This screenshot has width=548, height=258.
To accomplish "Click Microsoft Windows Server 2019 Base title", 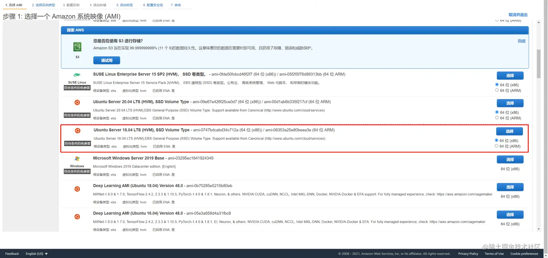I will click(x=129, y=158).
